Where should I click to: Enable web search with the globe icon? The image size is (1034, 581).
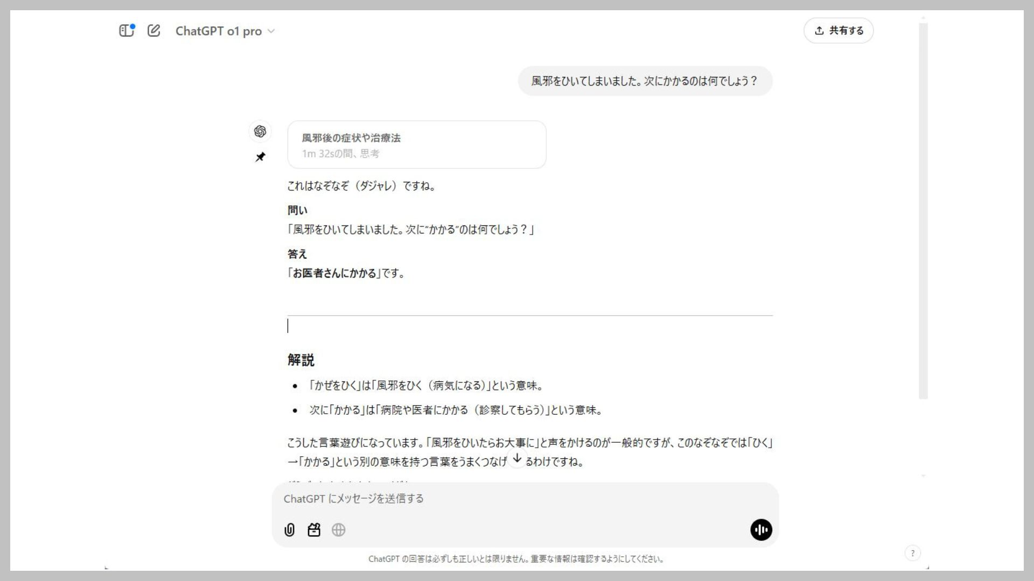[x=339, y=530]
